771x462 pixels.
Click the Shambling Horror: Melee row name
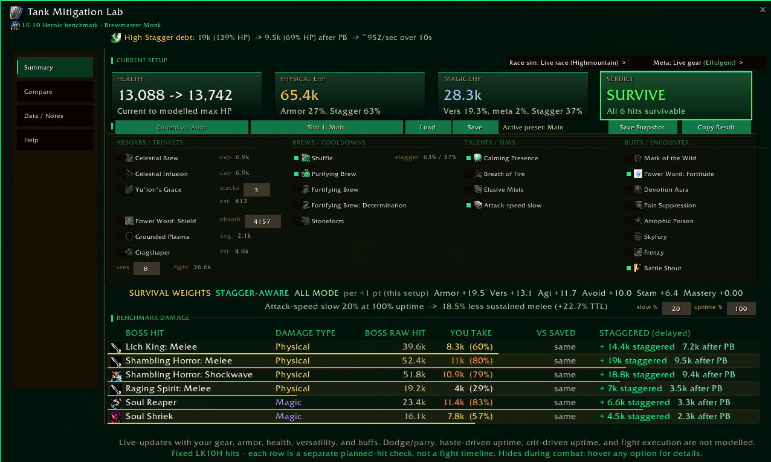tap(179, 361)
